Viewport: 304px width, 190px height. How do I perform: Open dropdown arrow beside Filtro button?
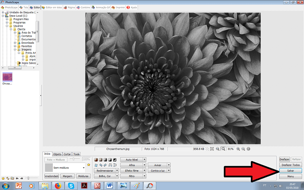145,176
